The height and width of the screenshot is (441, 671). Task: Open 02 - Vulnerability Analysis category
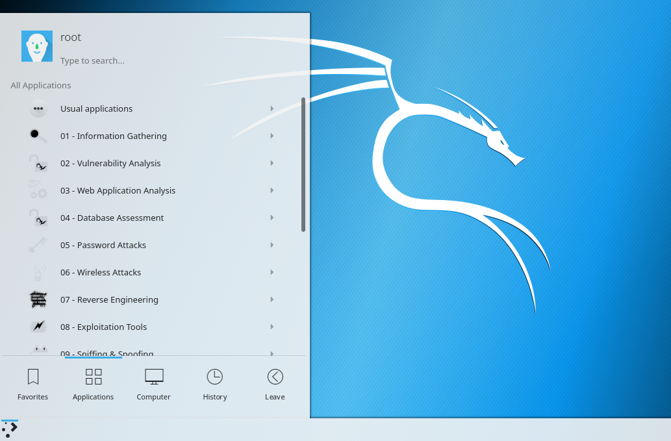coord(150,164)
